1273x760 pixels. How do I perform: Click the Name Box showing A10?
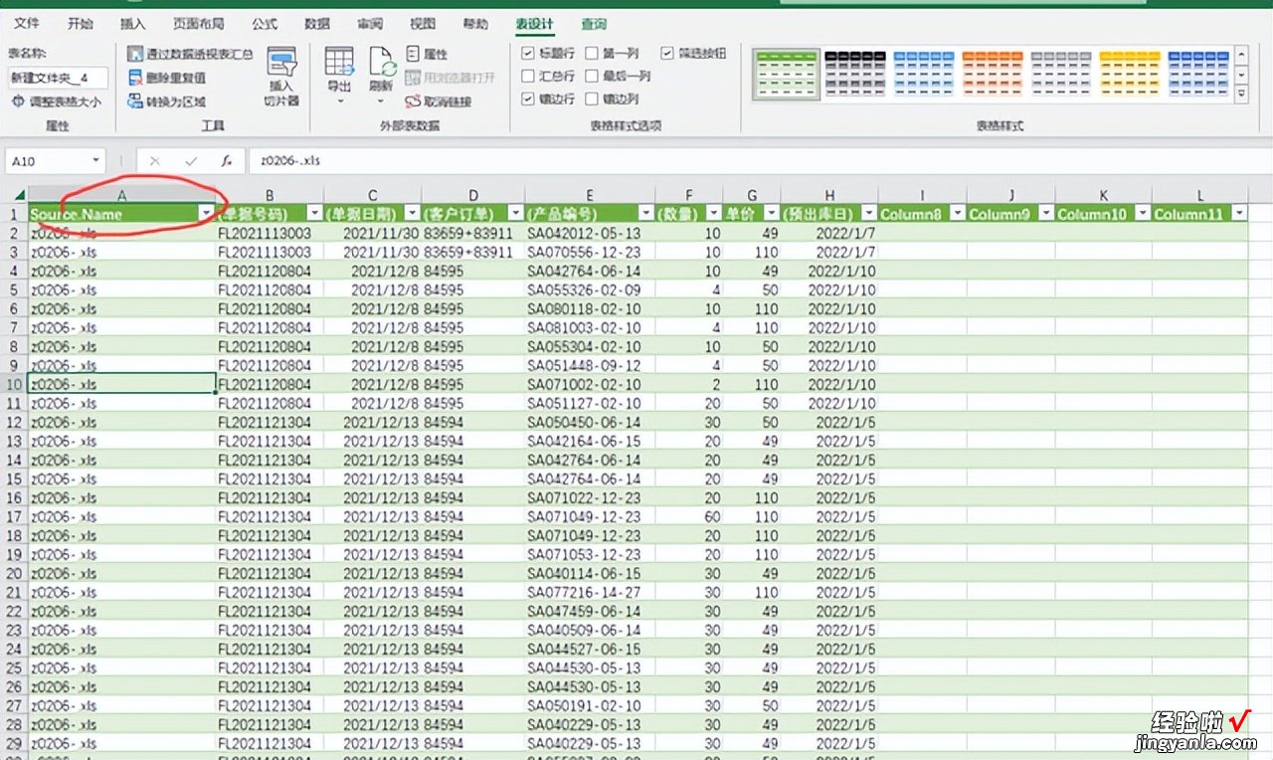click(47, 160)
